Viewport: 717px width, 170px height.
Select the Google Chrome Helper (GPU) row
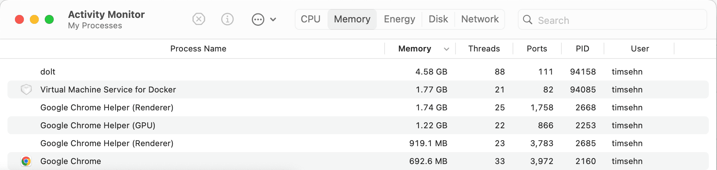pyautogui.click(x=358, y=125)
